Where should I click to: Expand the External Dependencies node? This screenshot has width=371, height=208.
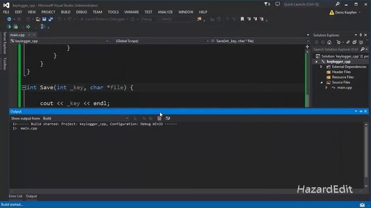[x=321, y=67]
